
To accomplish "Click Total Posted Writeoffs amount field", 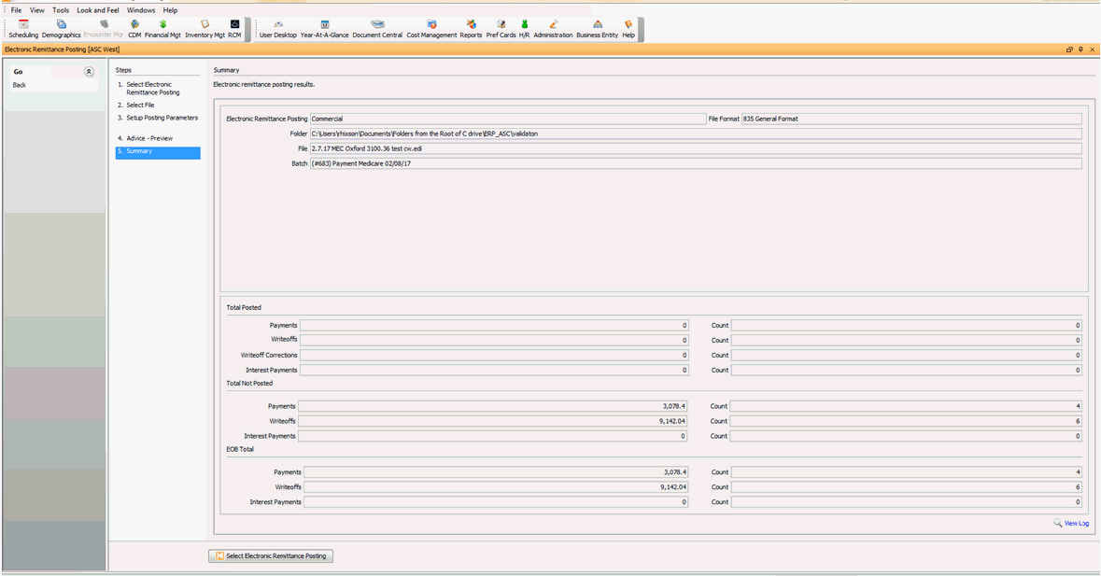I will 494,340.
